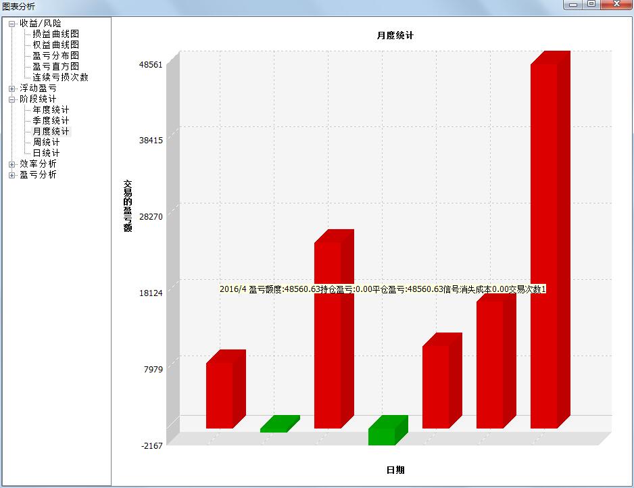Open the 损益曲线图 chart
The width and height of the screenshot is (634, 488).
56,34
